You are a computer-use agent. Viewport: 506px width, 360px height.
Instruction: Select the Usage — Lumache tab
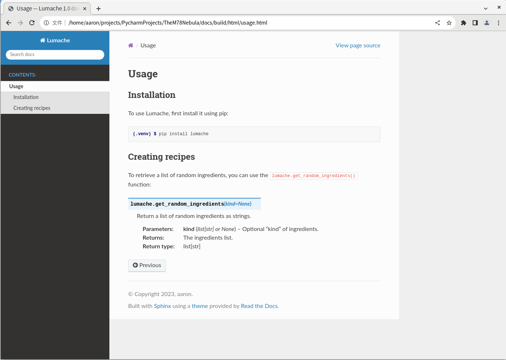pyautogui.click(x=47, y=9)
